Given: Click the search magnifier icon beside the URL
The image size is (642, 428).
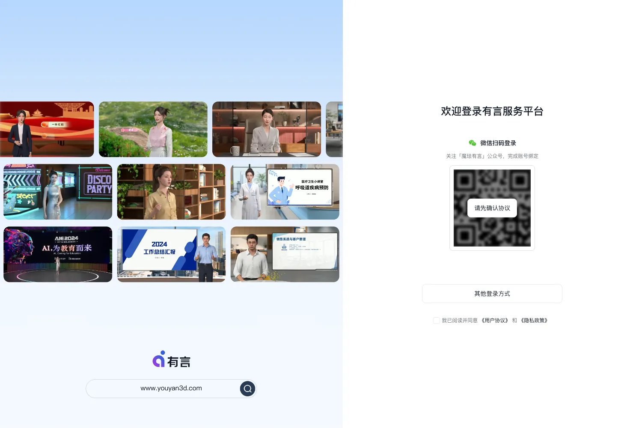Looking at the screenshot, I should coord(247,389).
